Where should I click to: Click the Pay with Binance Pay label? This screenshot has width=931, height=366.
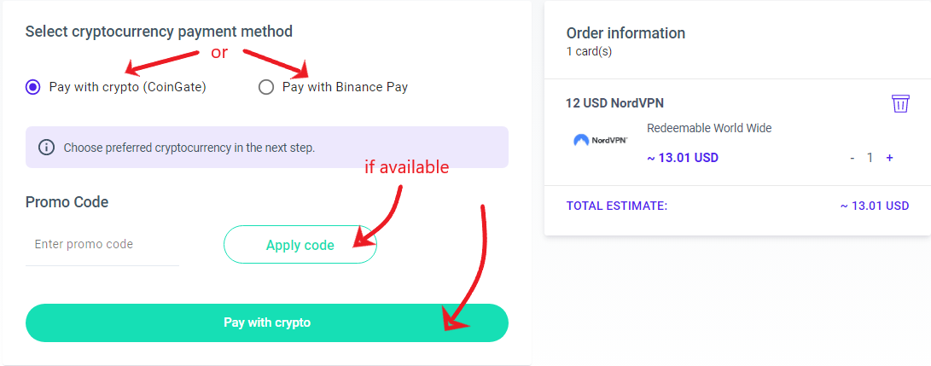coord(345,87)
